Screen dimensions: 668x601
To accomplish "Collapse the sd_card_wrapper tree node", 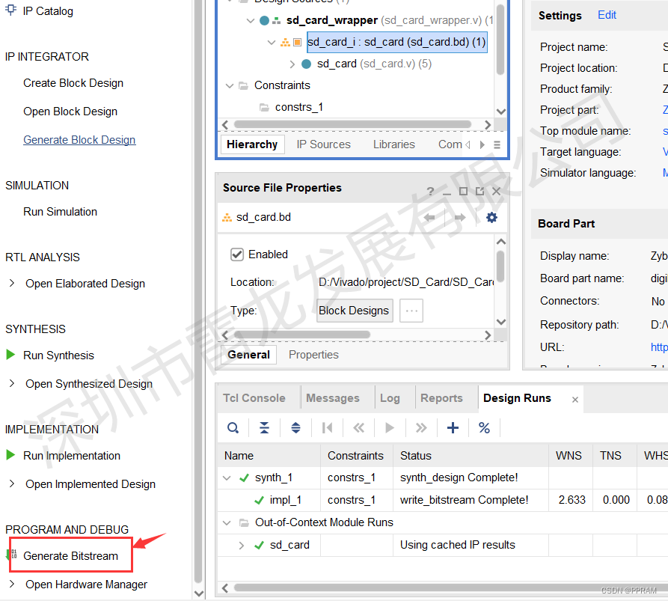I will [x=251, y=20].
